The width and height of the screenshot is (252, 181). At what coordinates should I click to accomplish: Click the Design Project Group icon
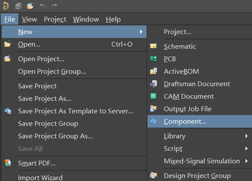pos(154,175)
